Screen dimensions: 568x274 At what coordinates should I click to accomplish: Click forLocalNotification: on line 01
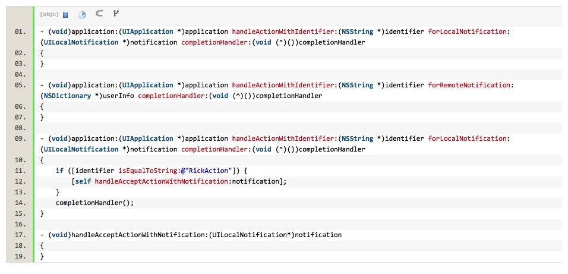click(469, 32)
